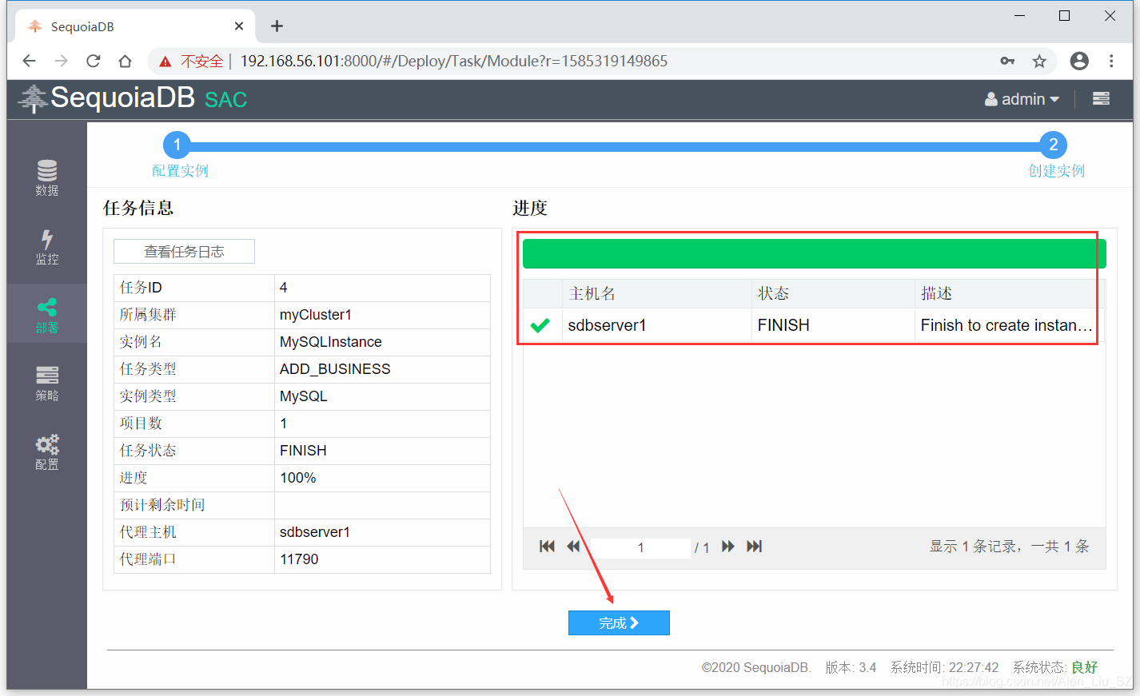Reload the browser page

pos(94,61)
